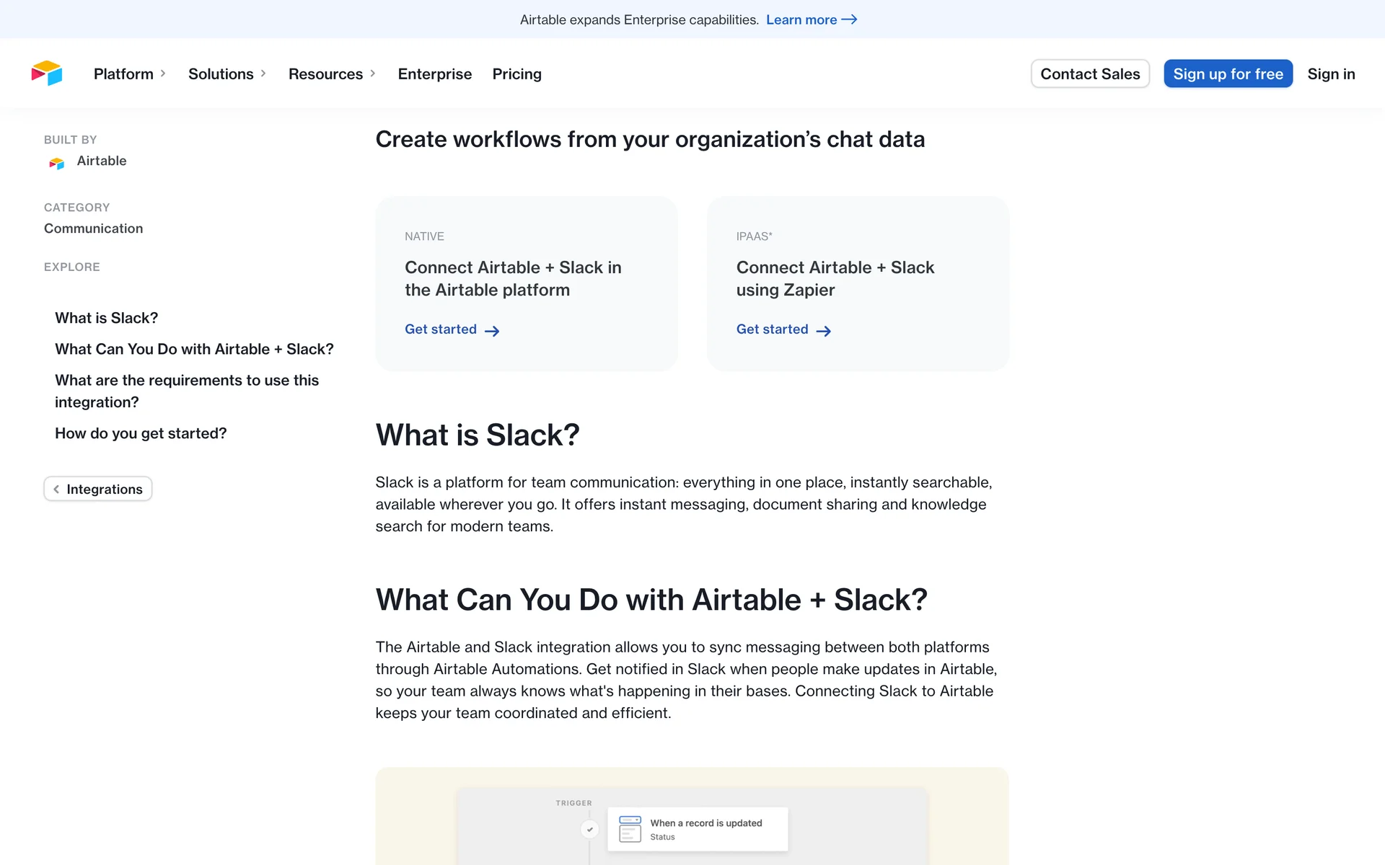Click arrow icon next to Learn more

(849, 19)
